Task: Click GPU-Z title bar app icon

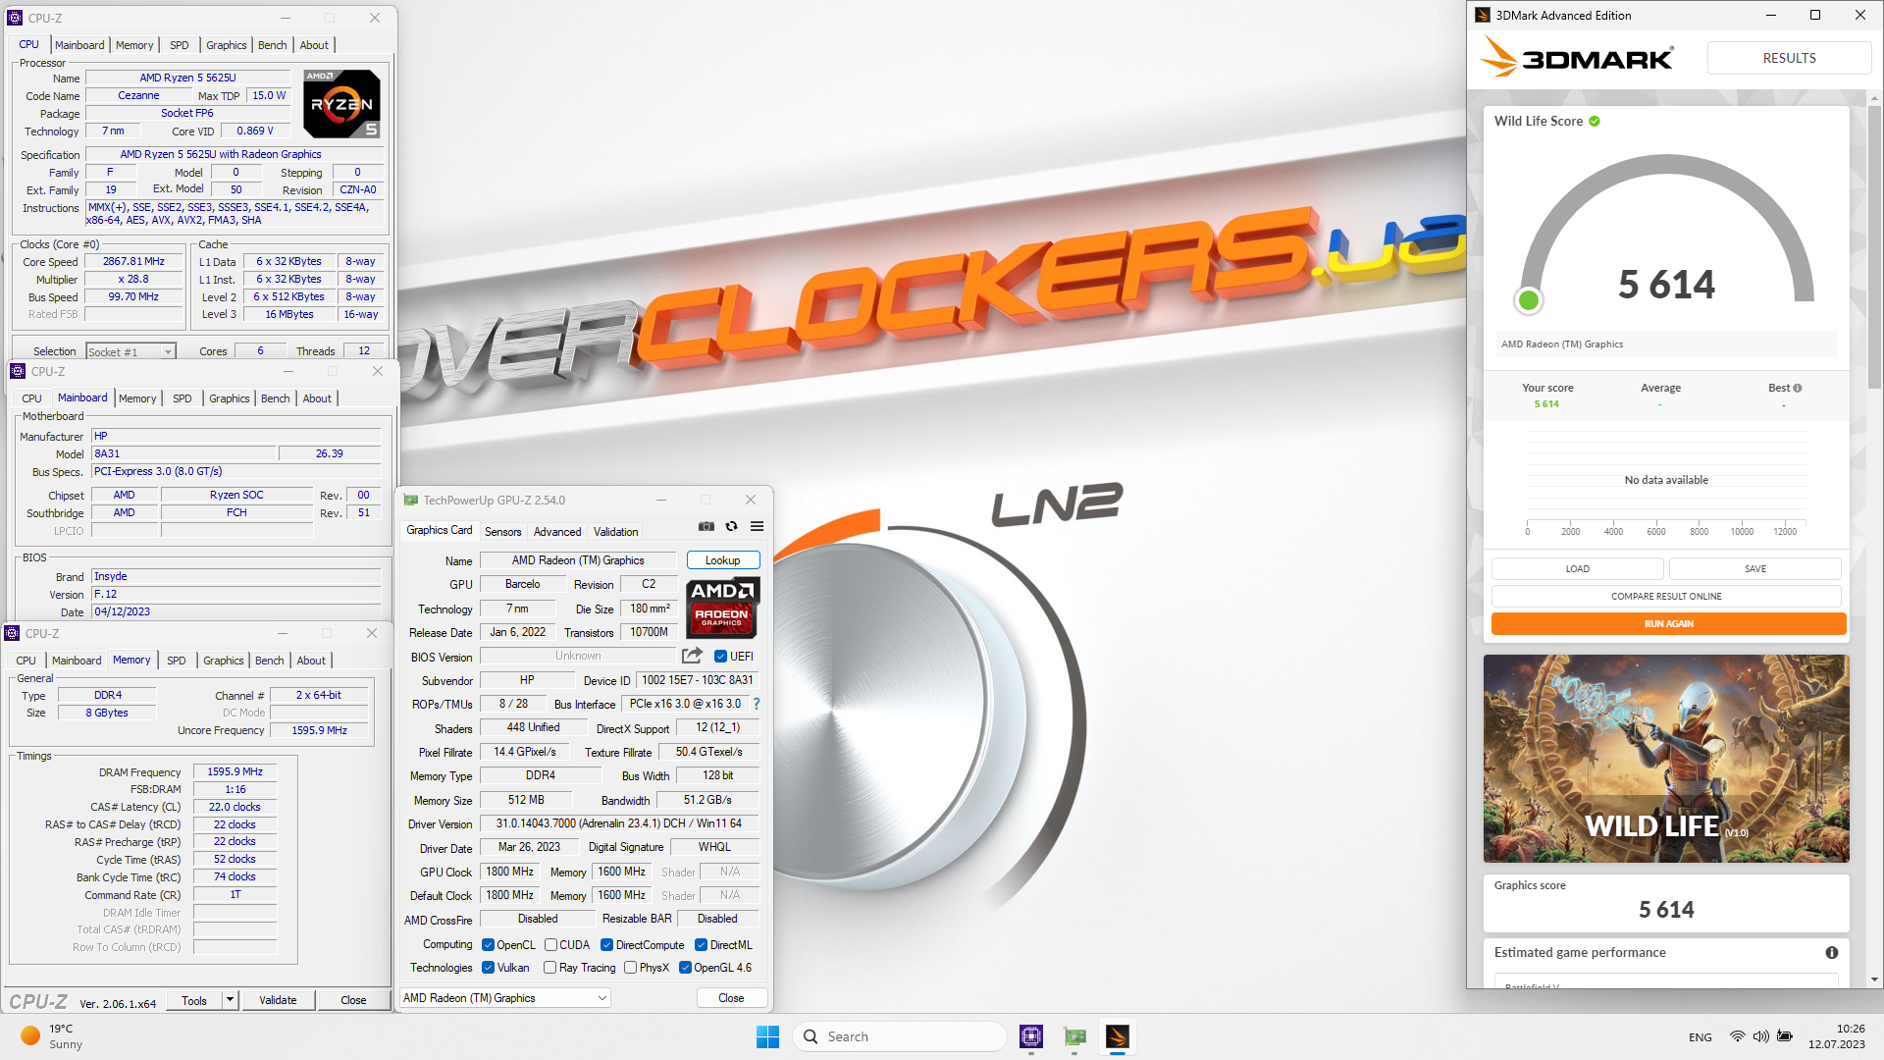Action: coord(411,500)
